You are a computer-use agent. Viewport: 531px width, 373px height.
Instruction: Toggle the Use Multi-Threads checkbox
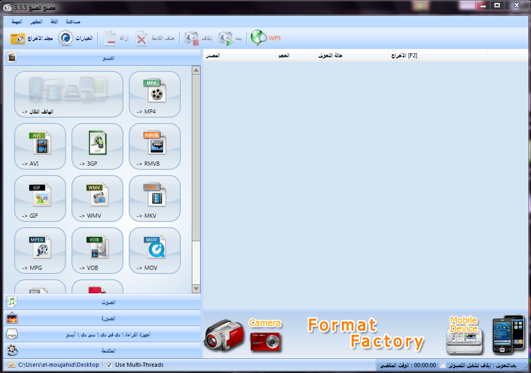(109, 365)
